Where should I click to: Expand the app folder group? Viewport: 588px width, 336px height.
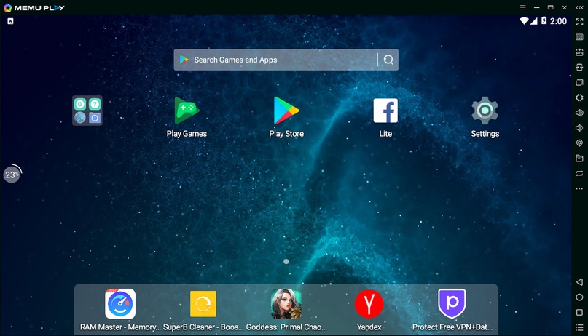87,111
